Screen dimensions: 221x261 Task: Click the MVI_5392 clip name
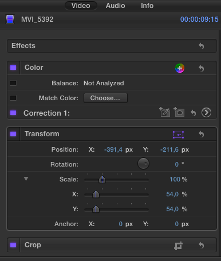(x=37, y=19)
